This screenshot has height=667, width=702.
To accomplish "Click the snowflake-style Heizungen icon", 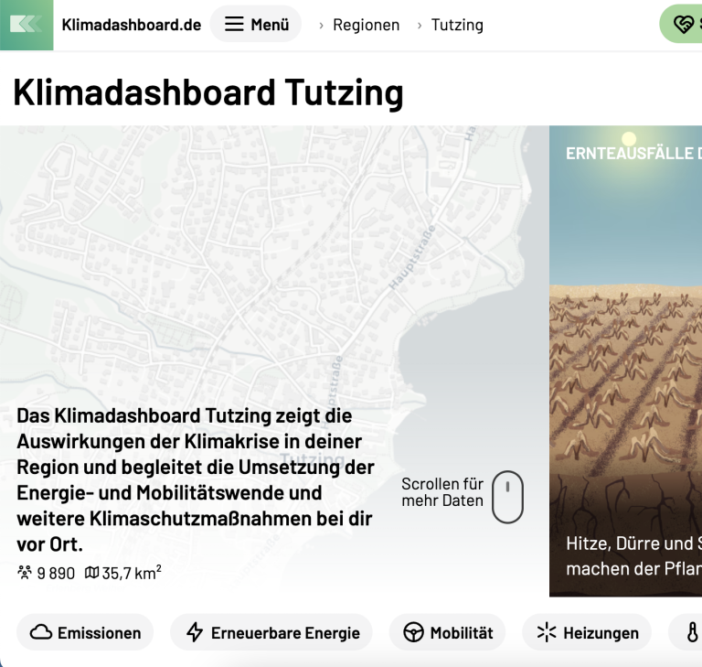I will [x=547, y=632].
